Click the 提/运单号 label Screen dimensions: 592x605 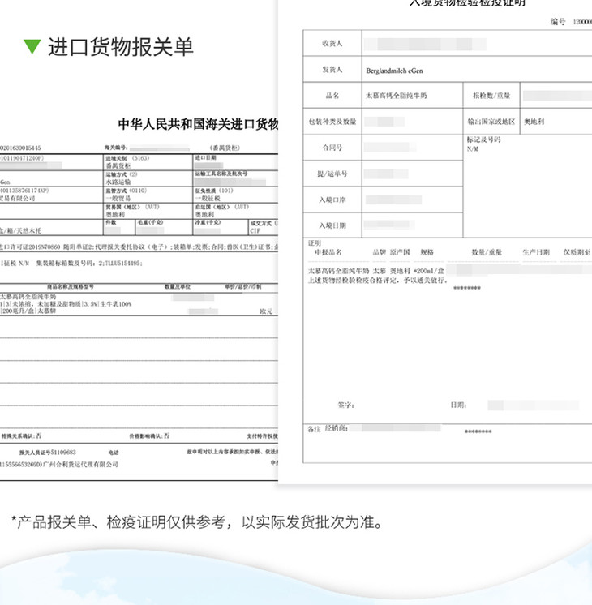[x=332, y=174]
